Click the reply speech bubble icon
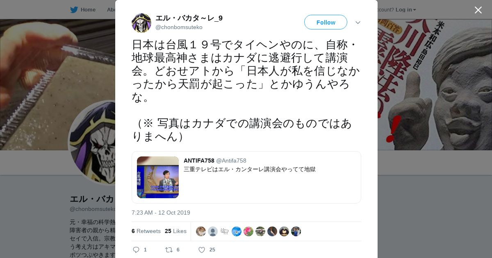Screen dimensions: 492x258 pyautogui.click(x=137, y=250)
